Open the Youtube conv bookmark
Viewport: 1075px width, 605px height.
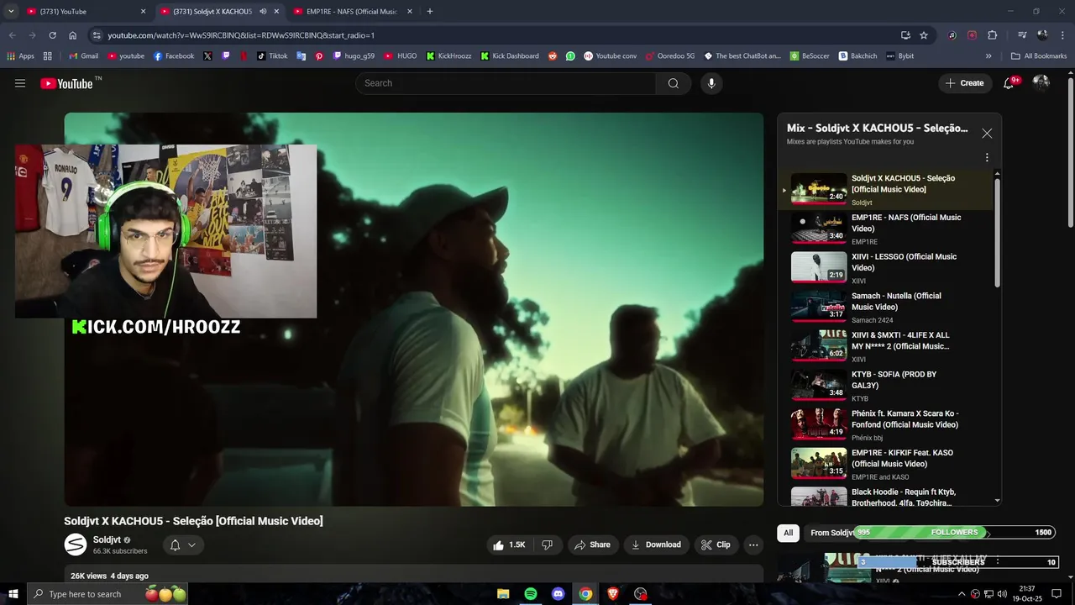tap(611, 56)
